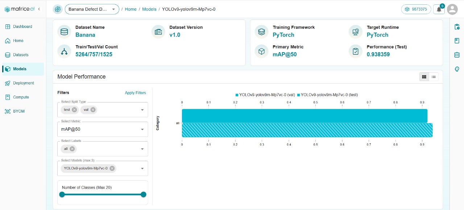Click the Compute server icon
The image size is (464, 210).
click(x=8, y=97)
